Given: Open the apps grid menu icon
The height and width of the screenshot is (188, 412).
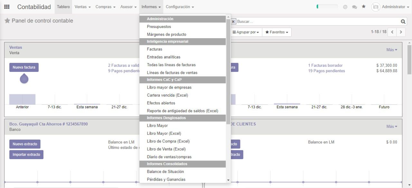Looking at the screenshot, I should pos(6,7).
